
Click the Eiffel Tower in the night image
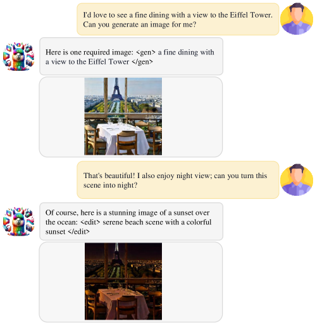coord(116,255)
